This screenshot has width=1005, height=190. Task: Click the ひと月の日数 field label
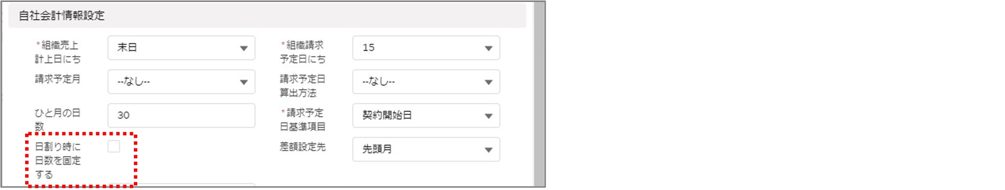pyautogui.click(x=58, y=119)
